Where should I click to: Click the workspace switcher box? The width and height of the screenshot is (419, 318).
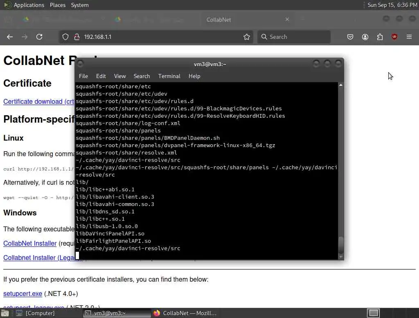373,313
